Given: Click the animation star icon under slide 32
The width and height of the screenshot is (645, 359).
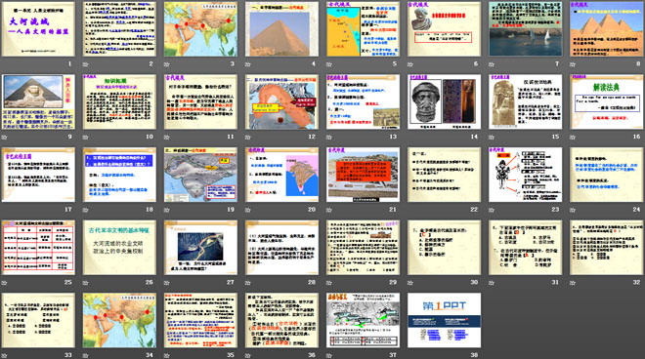Looking at the screenshot, I should point(573,283).
